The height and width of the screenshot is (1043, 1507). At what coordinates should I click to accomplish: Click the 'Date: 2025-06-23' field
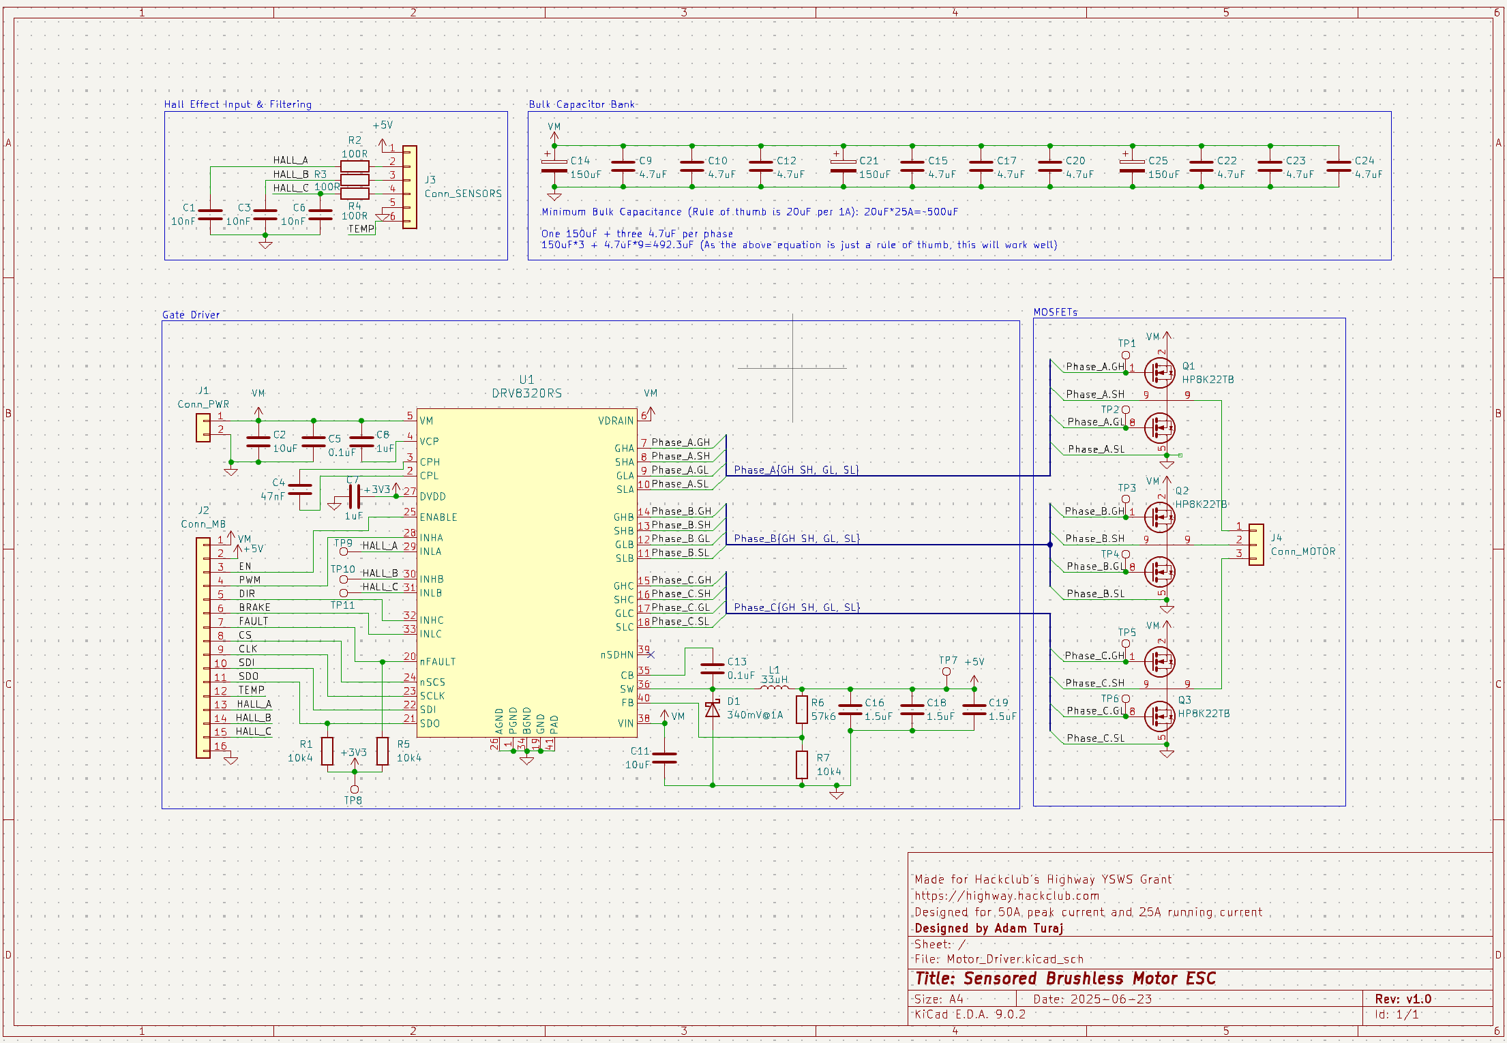tap(1092, 999)
